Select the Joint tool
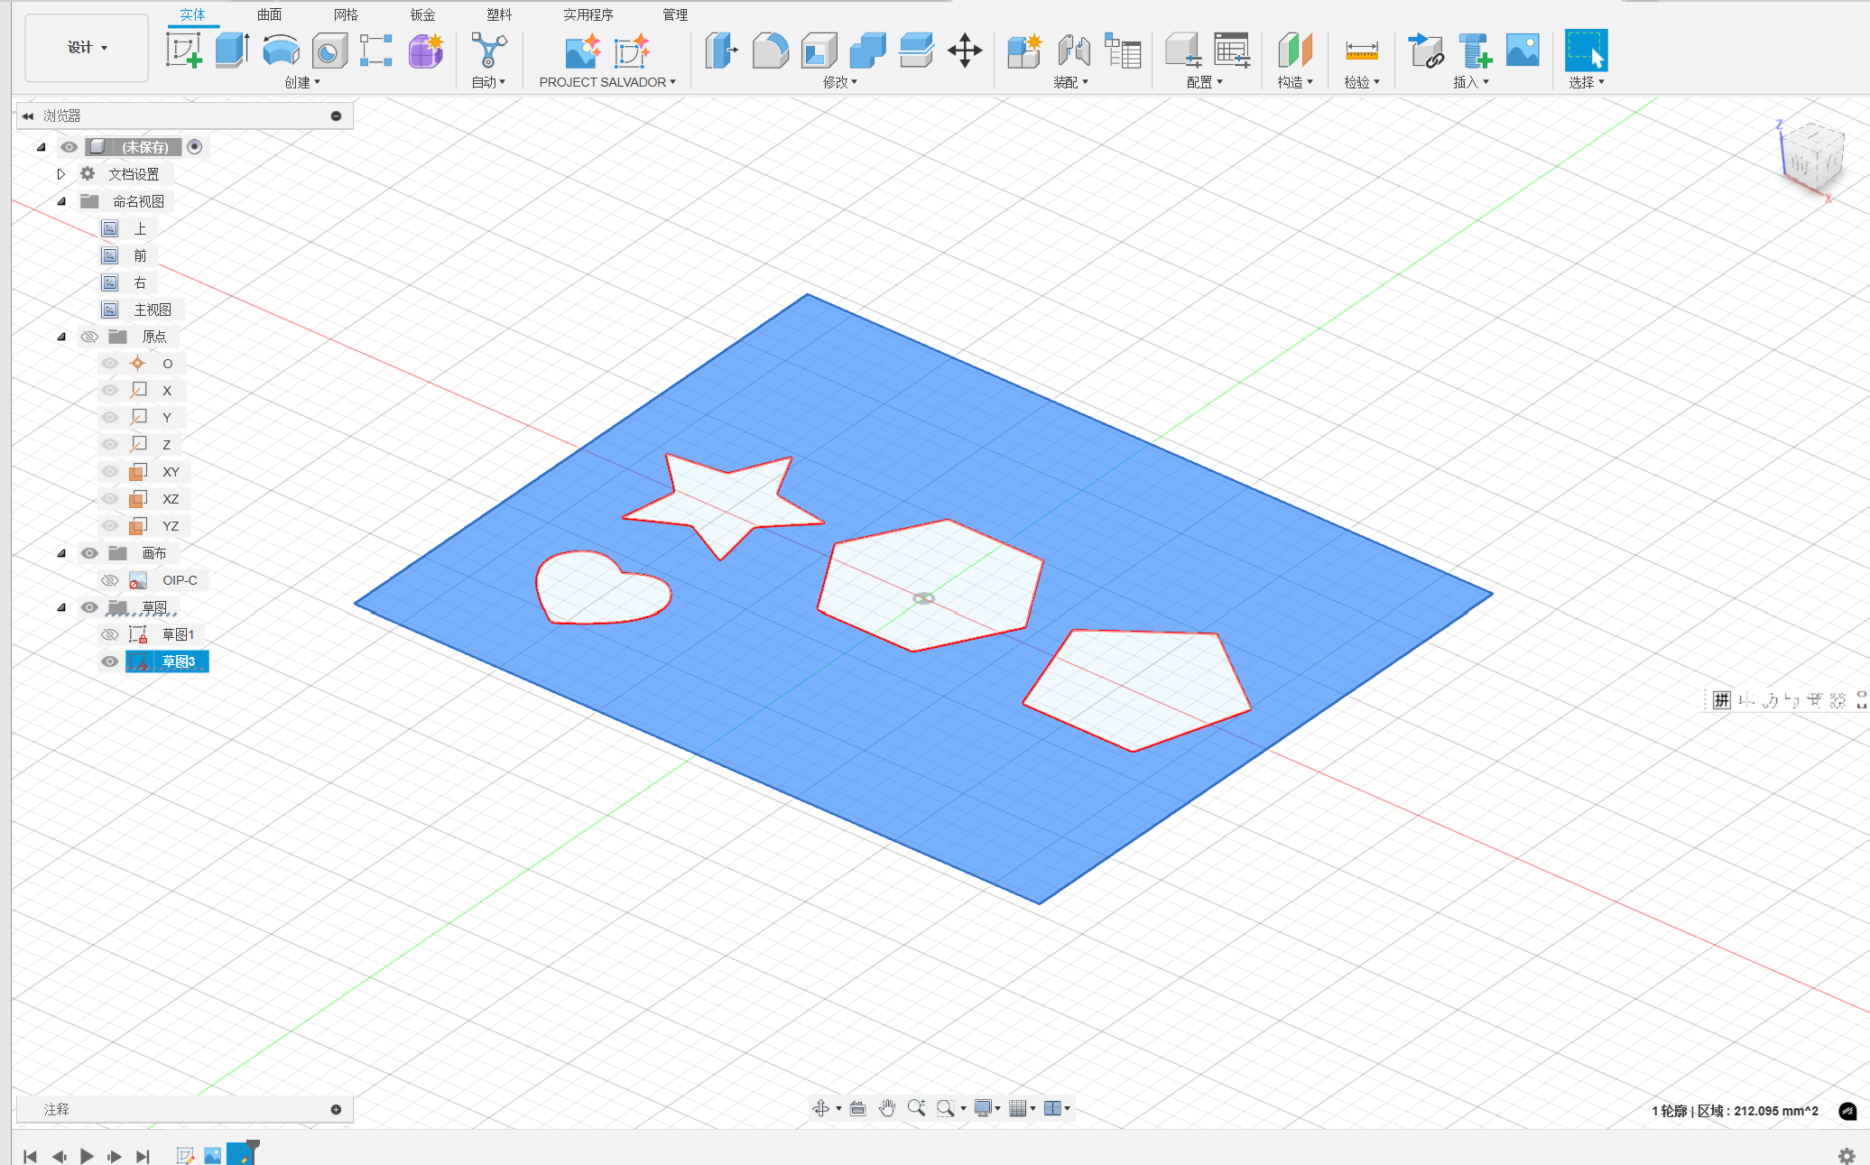The width and height of the screenshot is (1870, 1165). (x=1074, y=51)
